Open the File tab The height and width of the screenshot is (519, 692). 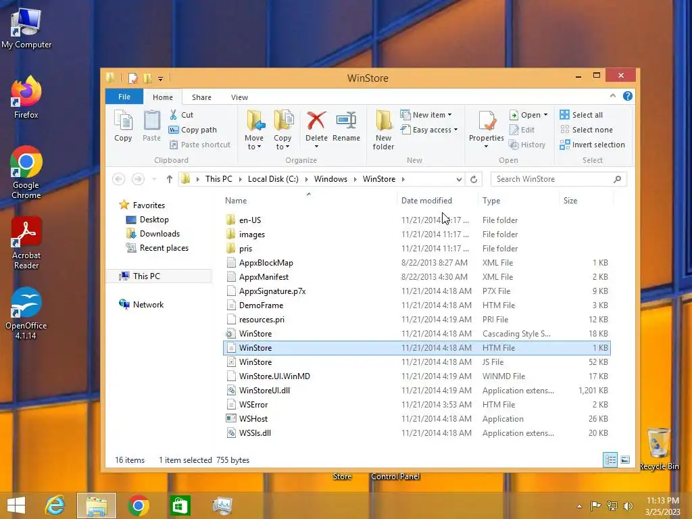124,97
